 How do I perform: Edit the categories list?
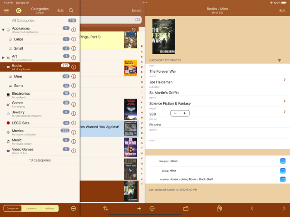60,11
